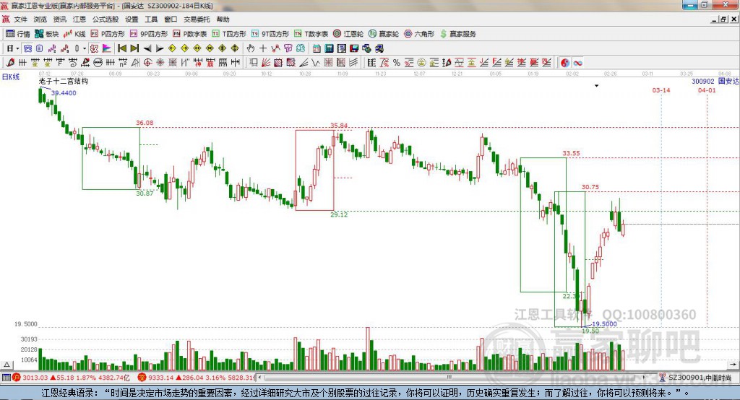Open the 江恩轮 Gann wheel

point(348,34)
